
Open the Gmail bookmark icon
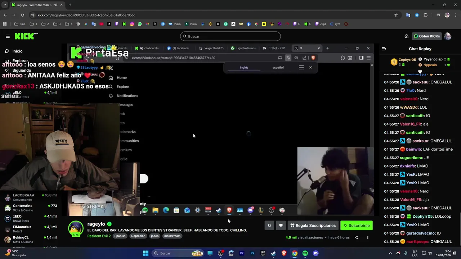click(x=147, y=24)
